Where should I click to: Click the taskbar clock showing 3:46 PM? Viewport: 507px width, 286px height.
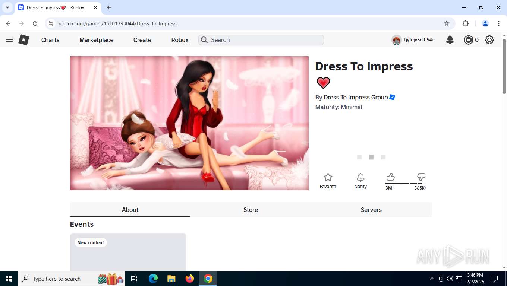(x=475, y=279)
